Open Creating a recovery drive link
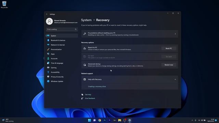This screenshot has height=123, width=219. coord(97,86)
